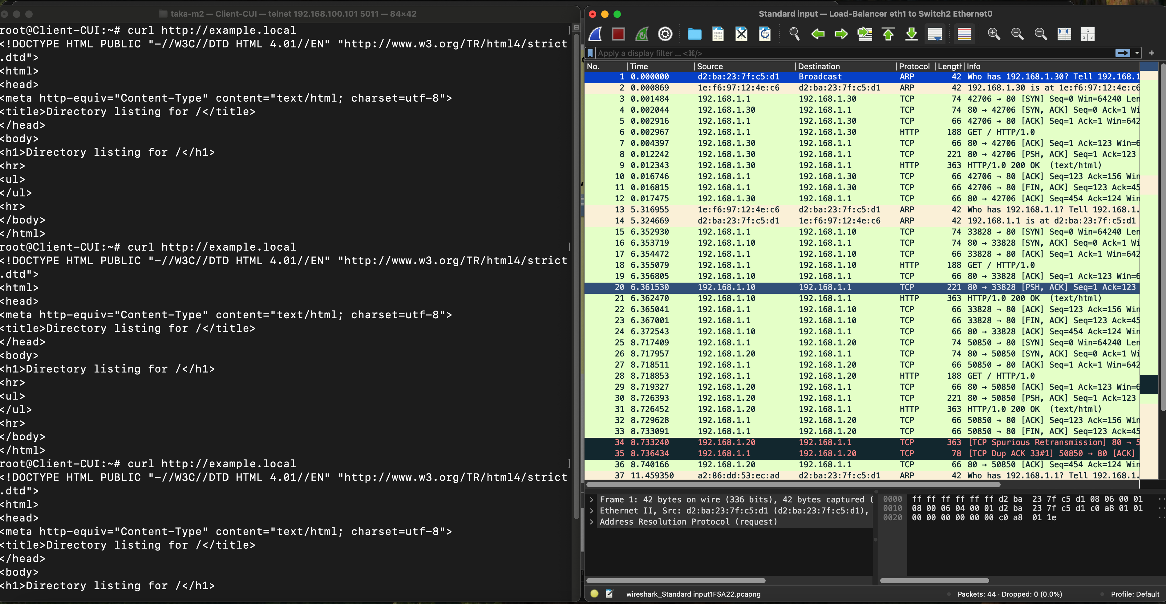The height and width of the screenshot is (604, 1166).
Task: Toggle packet list colorization
Action: click(x=965, y=34)
